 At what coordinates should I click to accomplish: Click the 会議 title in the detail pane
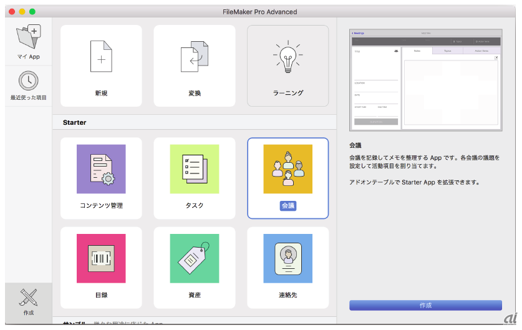(x=355, y=145)
